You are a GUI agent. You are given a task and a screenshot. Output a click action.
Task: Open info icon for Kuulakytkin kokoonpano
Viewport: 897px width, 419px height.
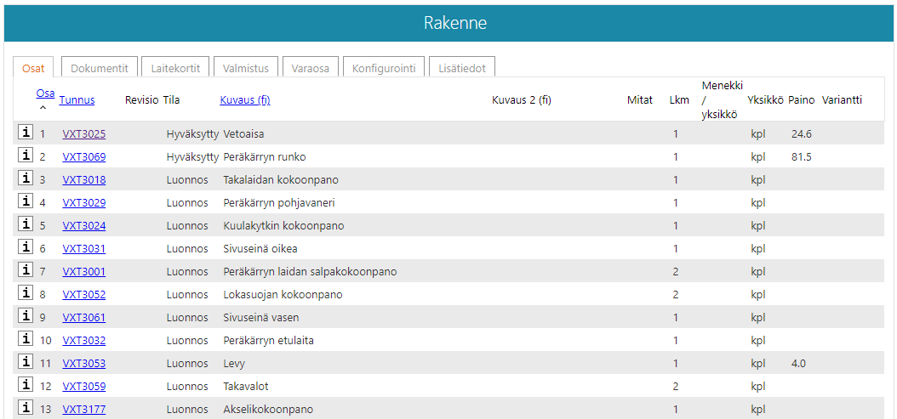point(26,224)
